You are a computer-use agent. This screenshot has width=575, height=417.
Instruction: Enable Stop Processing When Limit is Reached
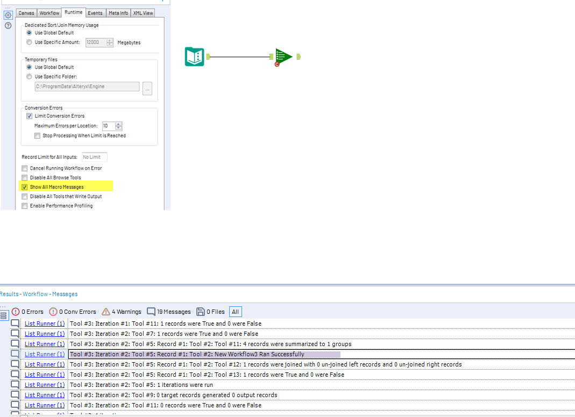pos(37,135)
